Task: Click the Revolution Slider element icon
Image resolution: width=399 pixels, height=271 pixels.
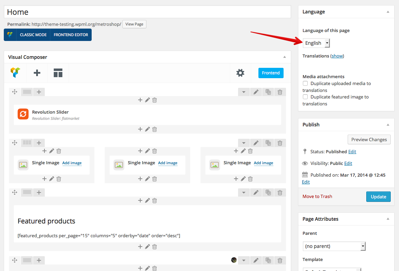Action: point(23,114)
